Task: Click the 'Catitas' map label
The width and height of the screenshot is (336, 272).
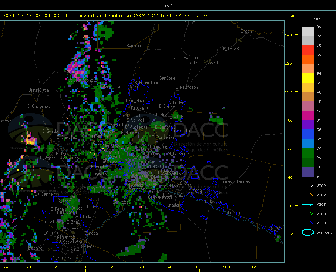Action: (213, 202)
